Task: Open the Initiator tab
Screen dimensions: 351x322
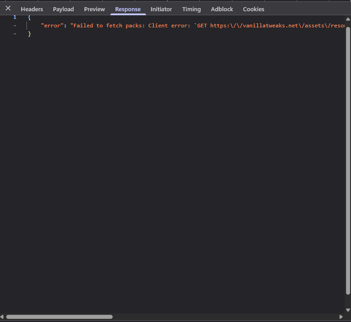Action: pyautogui.click(x=161, y=9)
